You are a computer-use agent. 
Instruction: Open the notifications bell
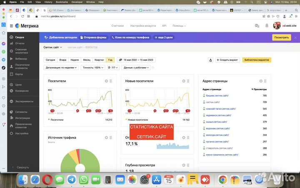click(267, 26)
